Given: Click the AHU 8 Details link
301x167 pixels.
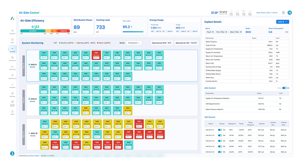Looking at the screenshot, I should point(33,67).
